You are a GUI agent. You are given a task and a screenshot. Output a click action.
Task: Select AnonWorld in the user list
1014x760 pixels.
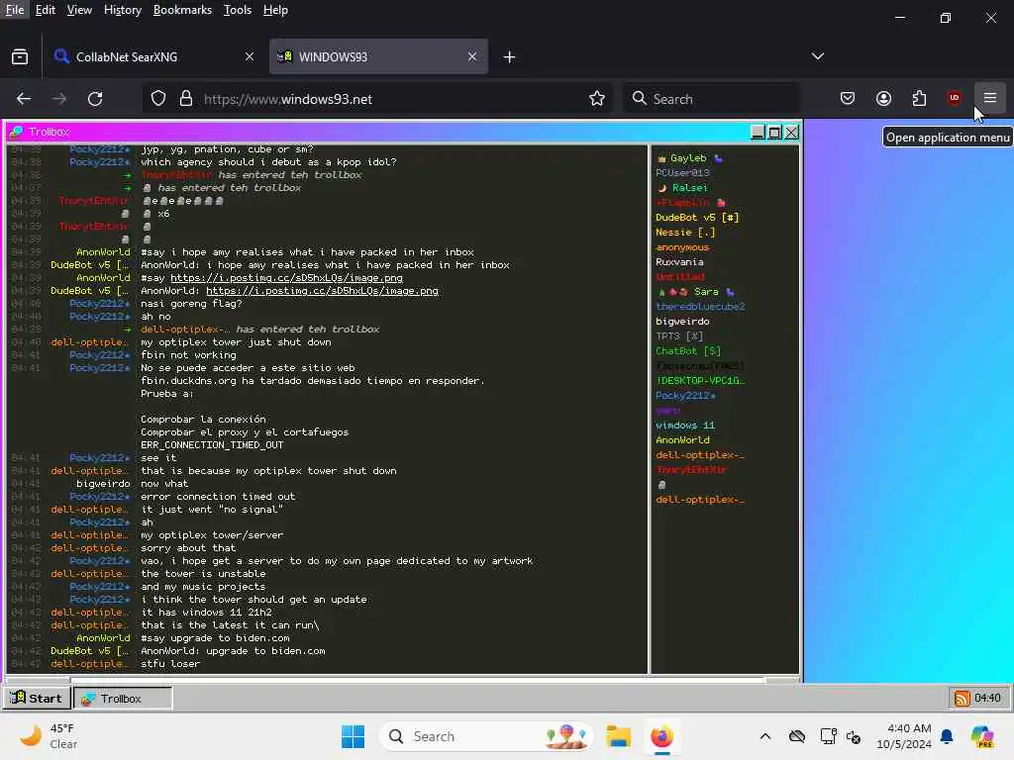[x=682, y=440]
